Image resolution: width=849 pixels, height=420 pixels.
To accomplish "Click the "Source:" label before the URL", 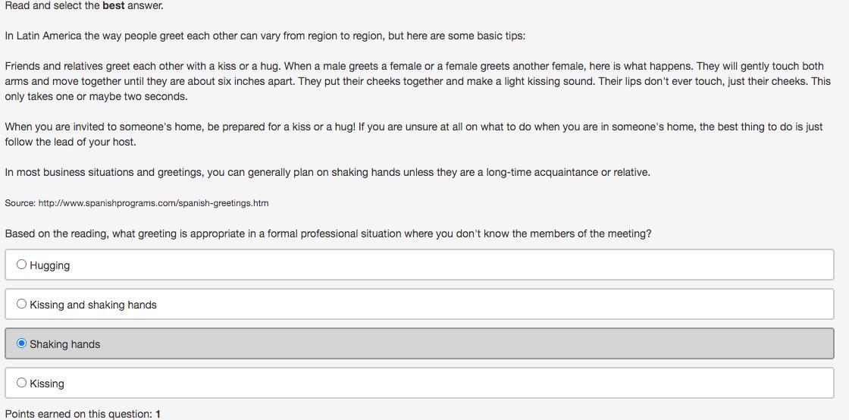I will coord(20,203).
